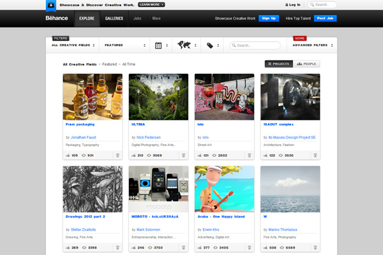Open the green jungle ULTIMA thumbnail
The image size is (383, 255).
click(x=158, y=97)
